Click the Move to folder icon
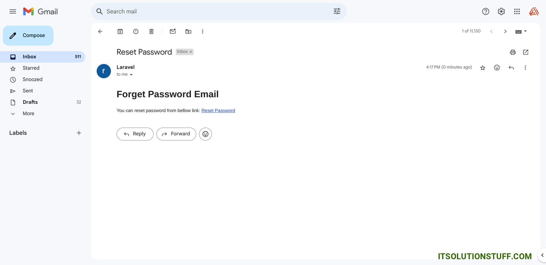Image resolution: width=546 pixels, height=265 pixels. pos(188,31)
